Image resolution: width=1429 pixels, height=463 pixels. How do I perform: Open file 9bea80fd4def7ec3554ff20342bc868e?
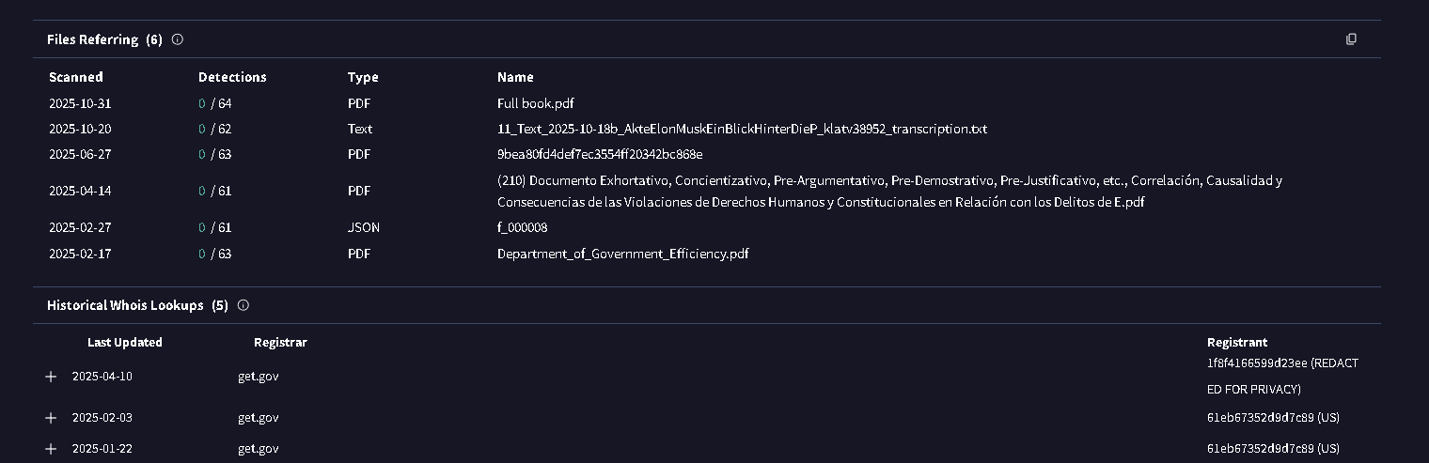coord(600,154)
